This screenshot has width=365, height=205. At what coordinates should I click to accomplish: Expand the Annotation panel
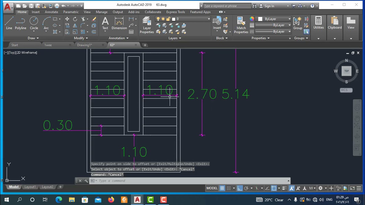(119, 38)
